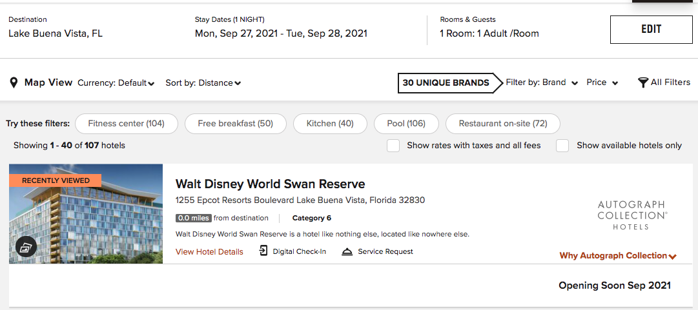
Task: Select the Pool (106) filter chip
Action: coord(406,124)
